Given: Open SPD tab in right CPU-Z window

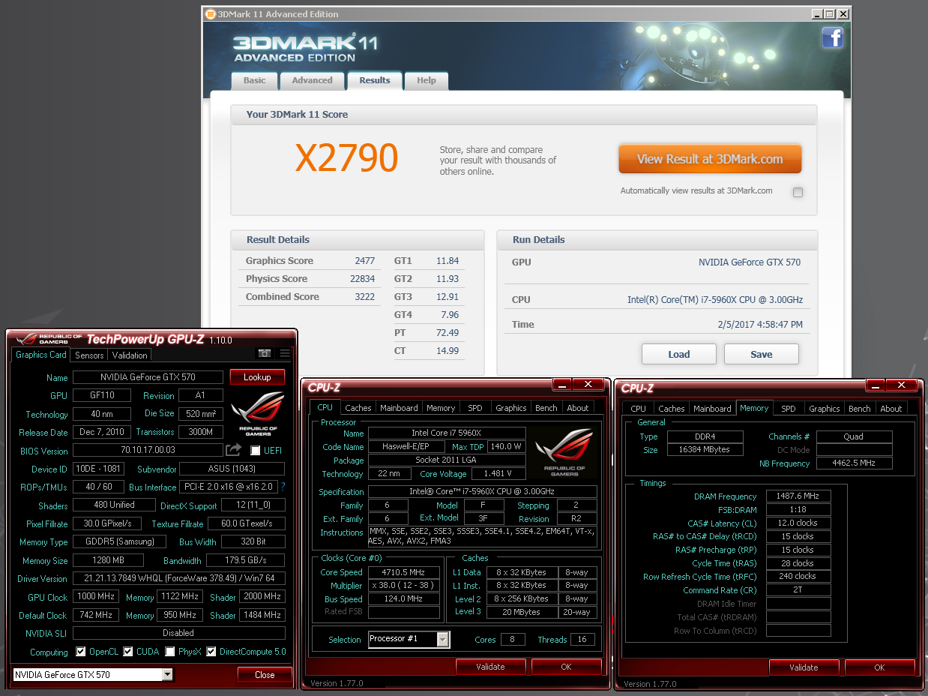Looking at the screenshot, I should 789,409.
